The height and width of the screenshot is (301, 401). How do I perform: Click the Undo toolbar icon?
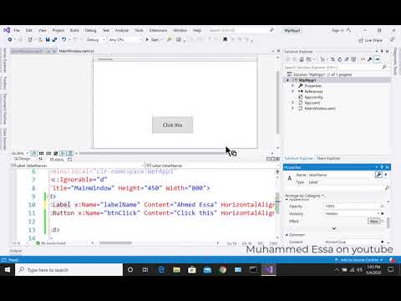click(63, 39)
